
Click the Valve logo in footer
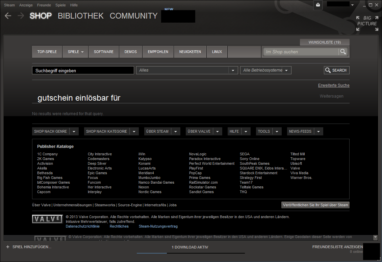pos(47,219)
